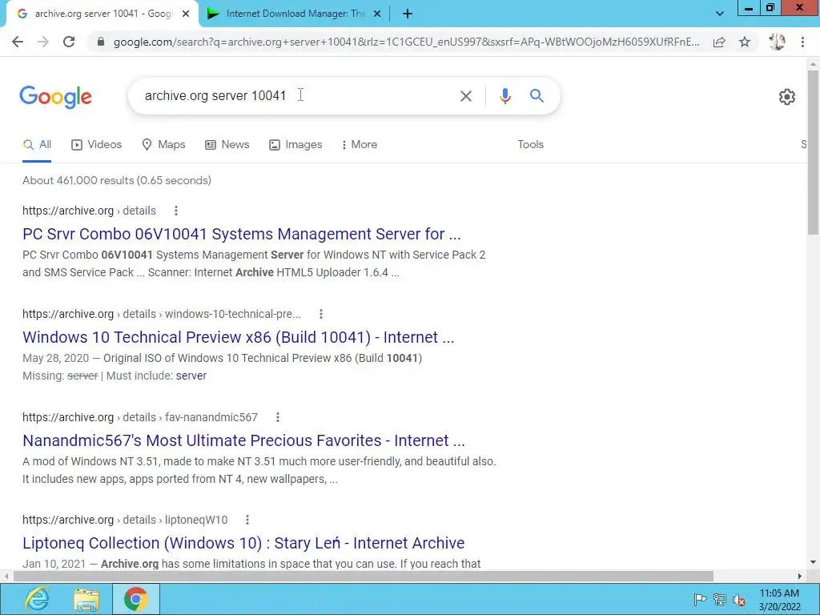This screenshot has height=615, width=820.
Task: Open options for windows-10-technical-pre result
Action: click(321, 314)
